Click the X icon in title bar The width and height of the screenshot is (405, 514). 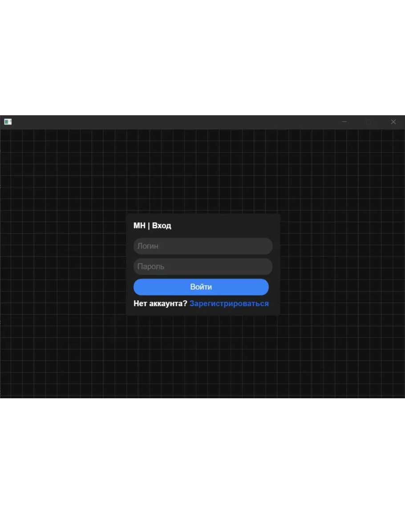tap(393, 122)
